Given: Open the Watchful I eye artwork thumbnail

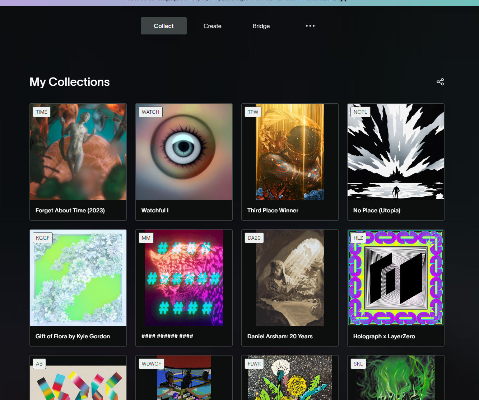Looking at the screenshot, I should click(x=184, y=152).
